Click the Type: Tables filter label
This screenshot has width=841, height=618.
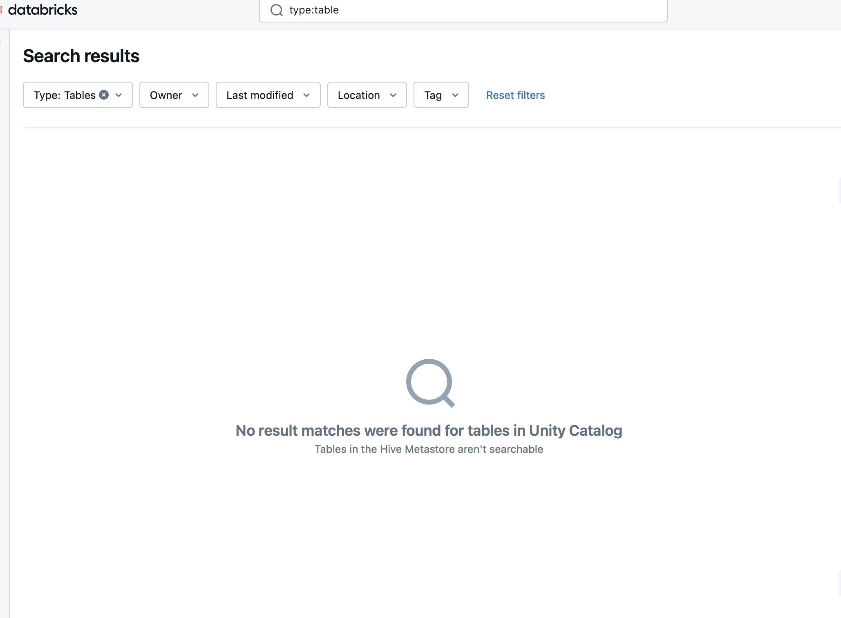(x=65, y=95)
